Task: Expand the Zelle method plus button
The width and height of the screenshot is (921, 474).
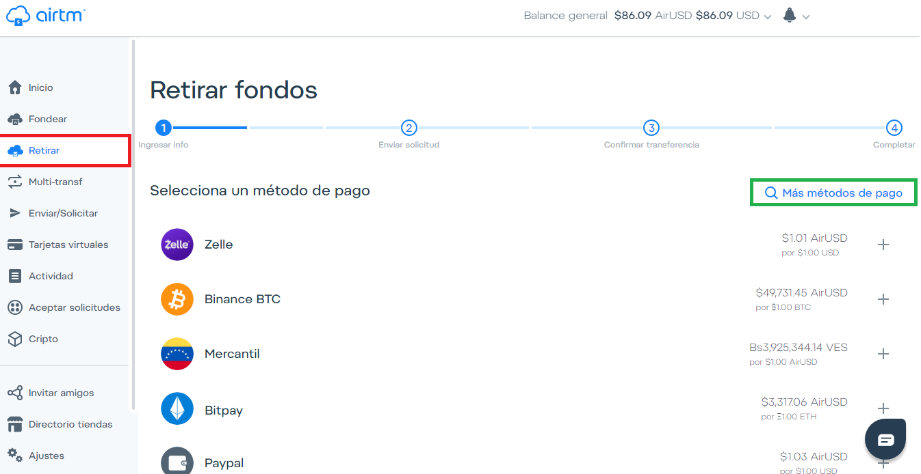Action: pyautogui.click(x=883, y=245)
